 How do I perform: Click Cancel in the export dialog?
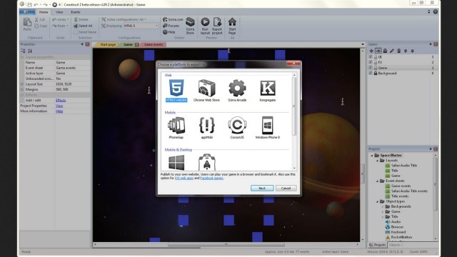click(x=286, y=188)
